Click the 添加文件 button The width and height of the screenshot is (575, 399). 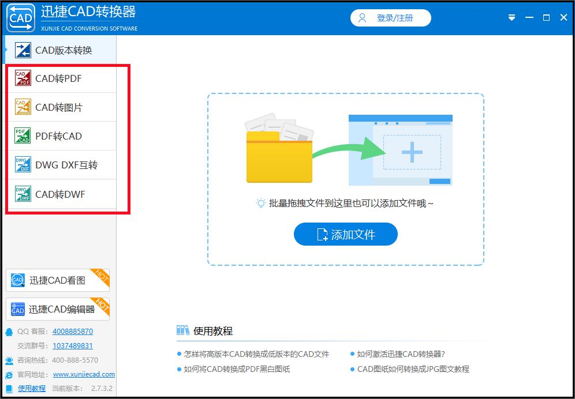[x=345, y=235]
